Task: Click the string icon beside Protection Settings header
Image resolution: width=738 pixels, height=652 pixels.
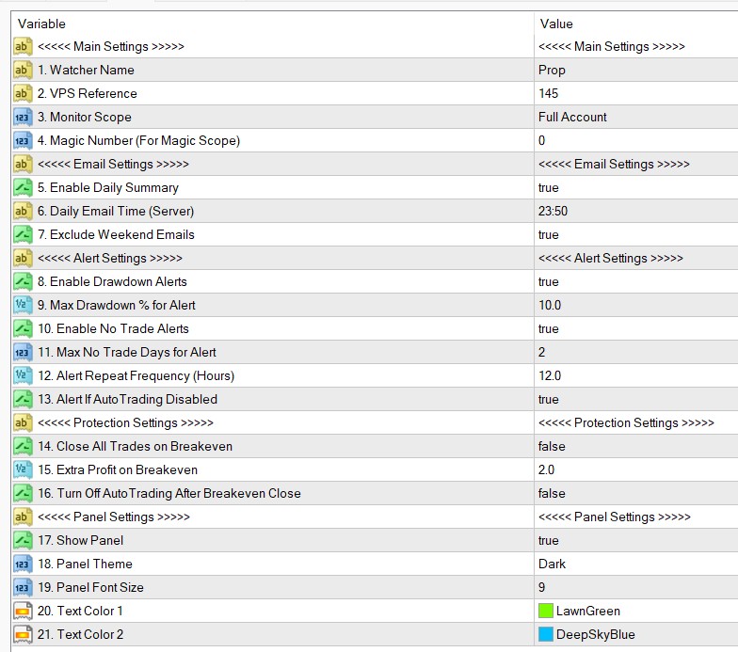Action: point(23,423)
